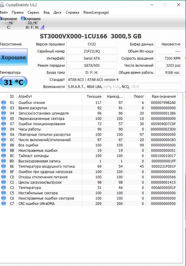Image resolution: width=186 pixels, height=266 pixels.
Task: Click status orb for C7 CRC-ошибки UltraDMA
Action: 4,204
